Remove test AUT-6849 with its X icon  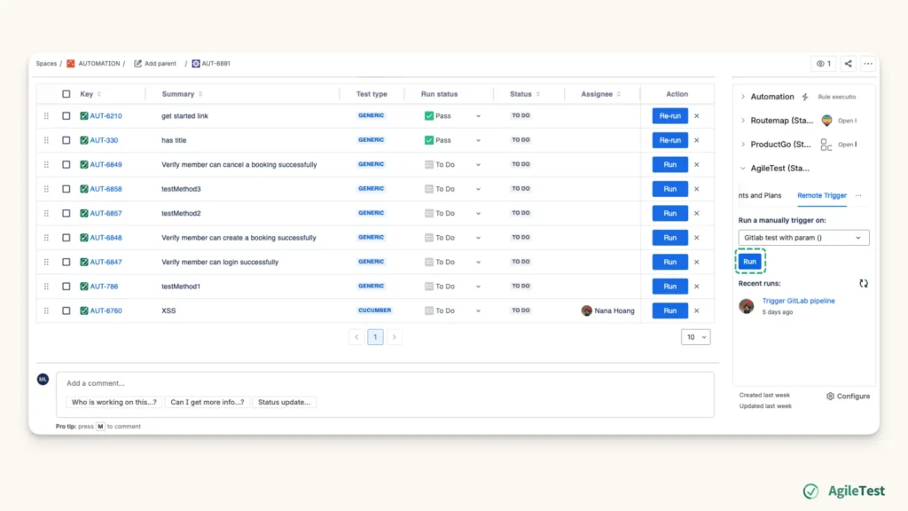(x=697, y=164)
